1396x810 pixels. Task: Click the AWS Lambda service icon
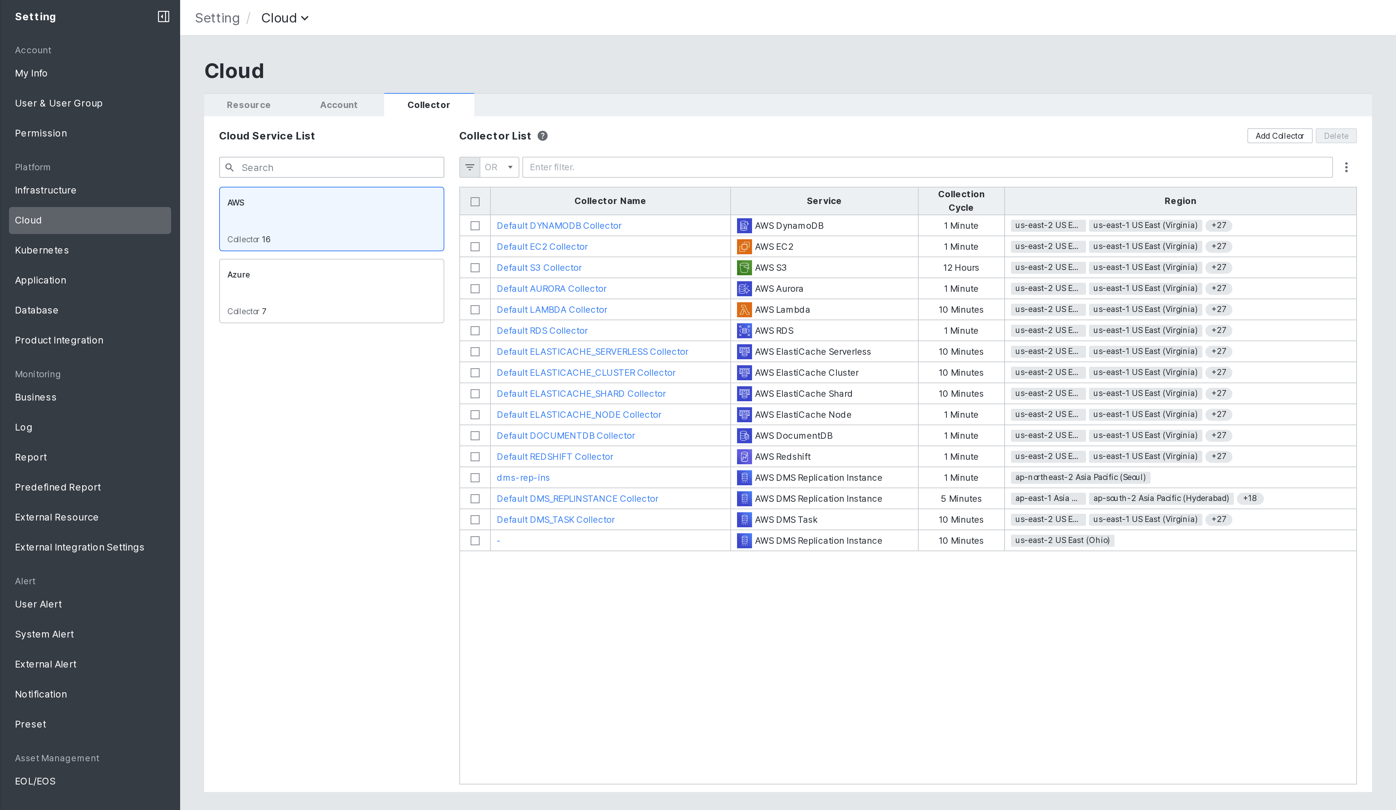pos(744,309)
